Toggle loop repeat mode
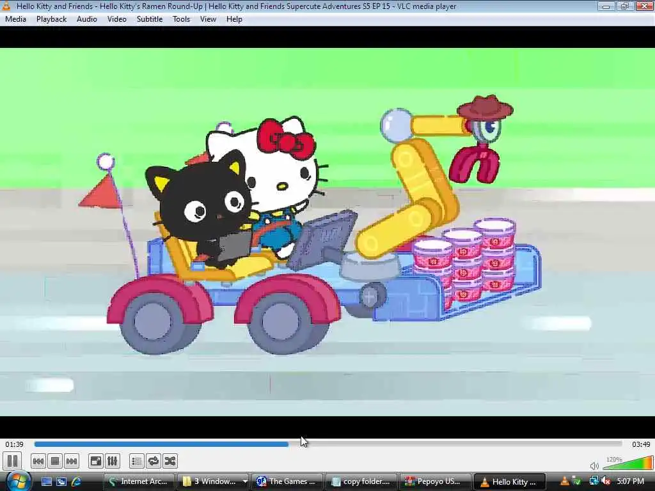Screen dimensions: 655x491 click(x=154, y=462)
